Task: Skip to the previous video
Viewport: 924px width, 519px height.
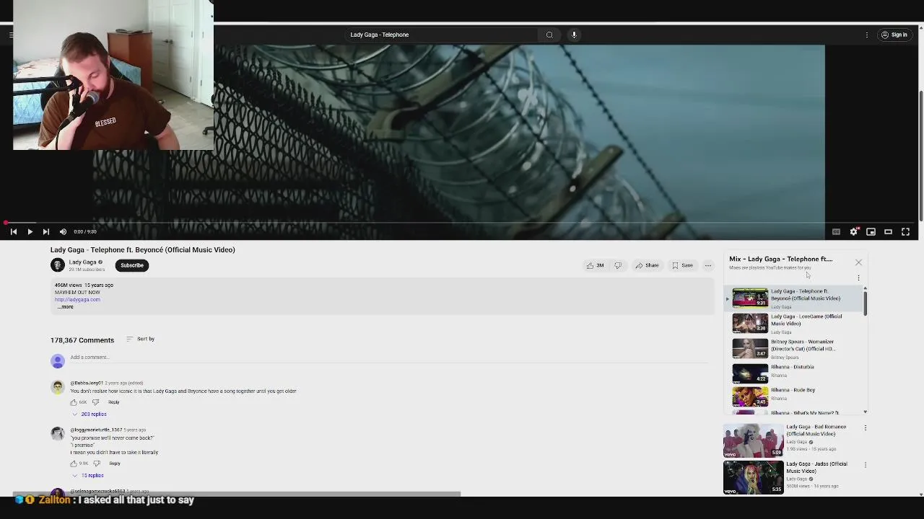Action: [x=14, y=231]
